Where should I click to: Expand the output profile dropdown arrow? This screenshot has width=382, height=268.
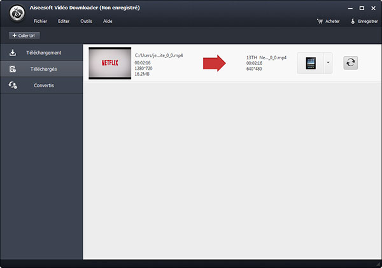[328, 63]
